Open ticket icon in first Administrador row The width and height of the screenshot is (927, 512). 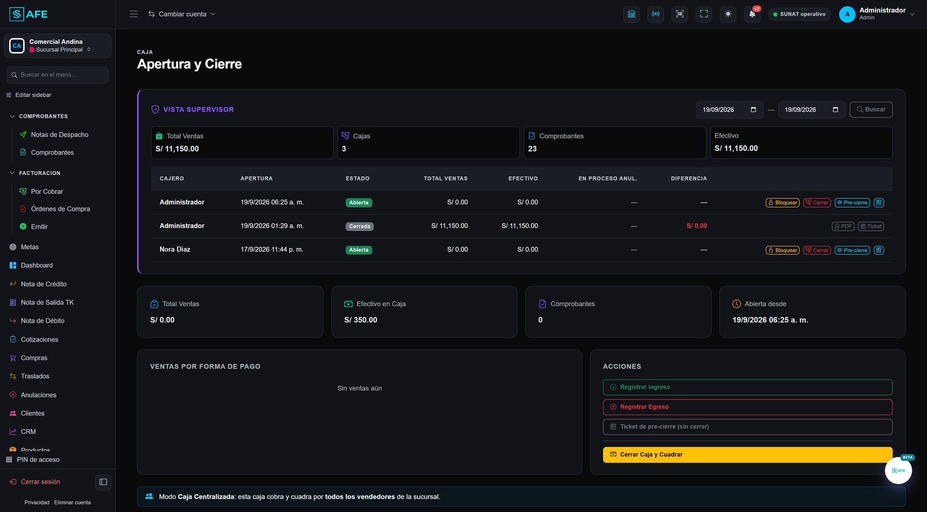[x=879, y=203]
